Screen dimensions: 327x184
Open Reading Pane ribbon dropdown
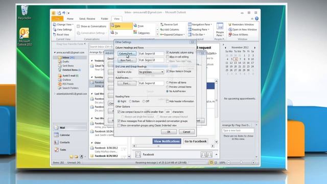click(199, 30)
